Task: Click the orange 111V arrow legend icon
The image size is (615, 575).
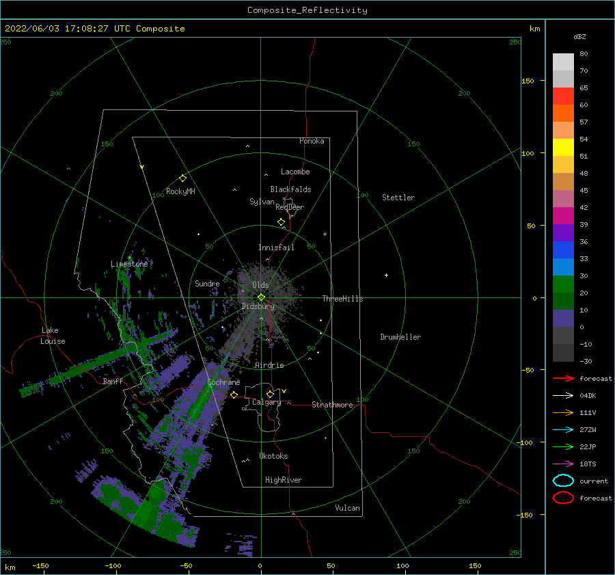Action: [x=563, y=412]
